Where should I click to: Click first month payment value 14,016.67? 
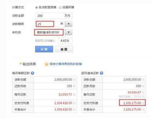[x=134, y=92]
